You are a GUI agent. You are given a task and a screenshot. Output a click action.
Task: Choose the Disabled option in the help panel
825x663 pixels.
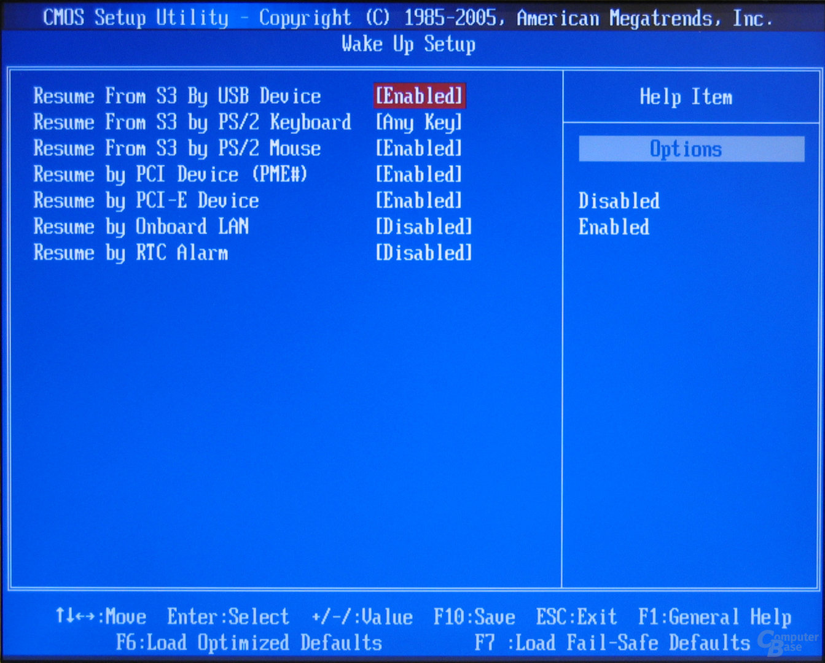click(619, 201)
